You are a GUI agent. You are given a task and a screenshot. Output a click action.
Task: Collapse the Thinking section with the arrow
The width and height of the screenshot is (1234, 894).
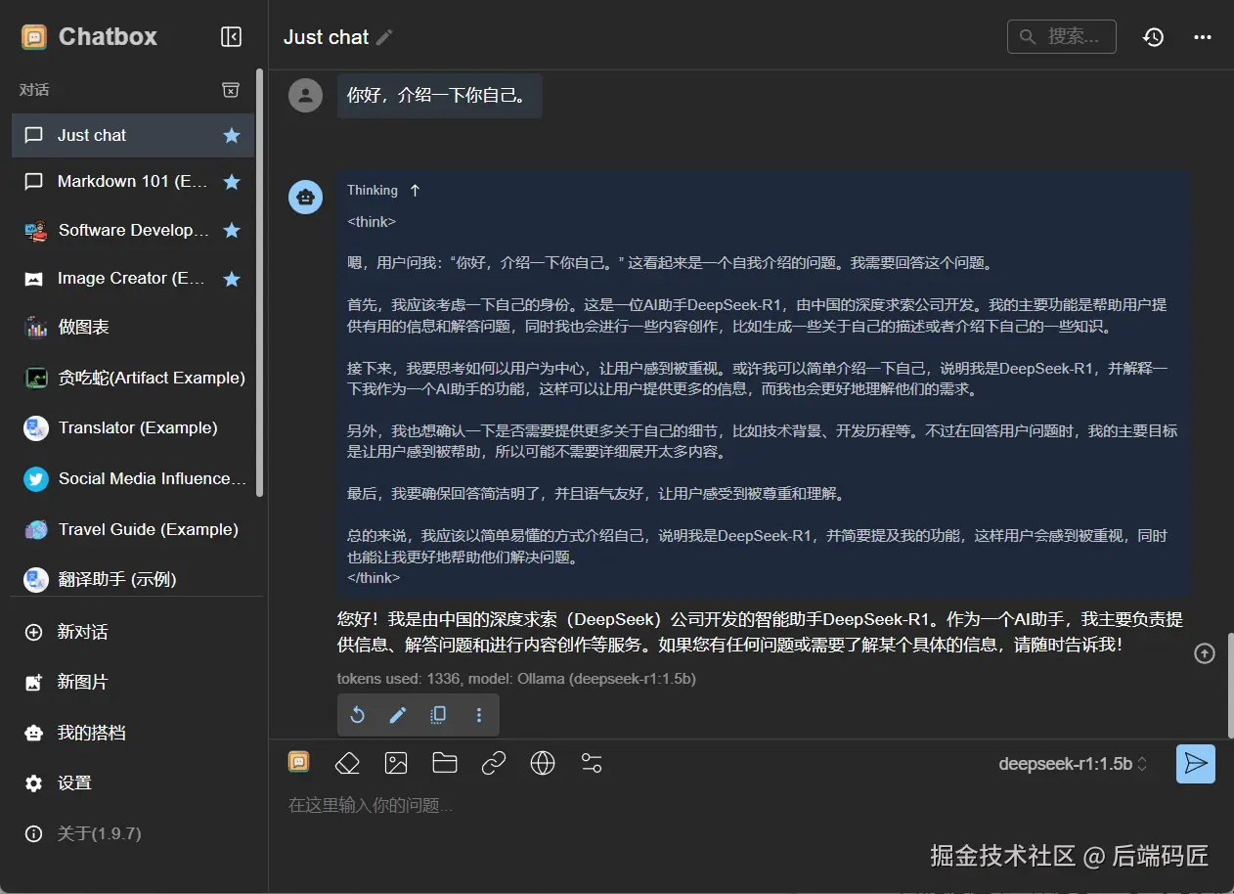coord(415,190)
